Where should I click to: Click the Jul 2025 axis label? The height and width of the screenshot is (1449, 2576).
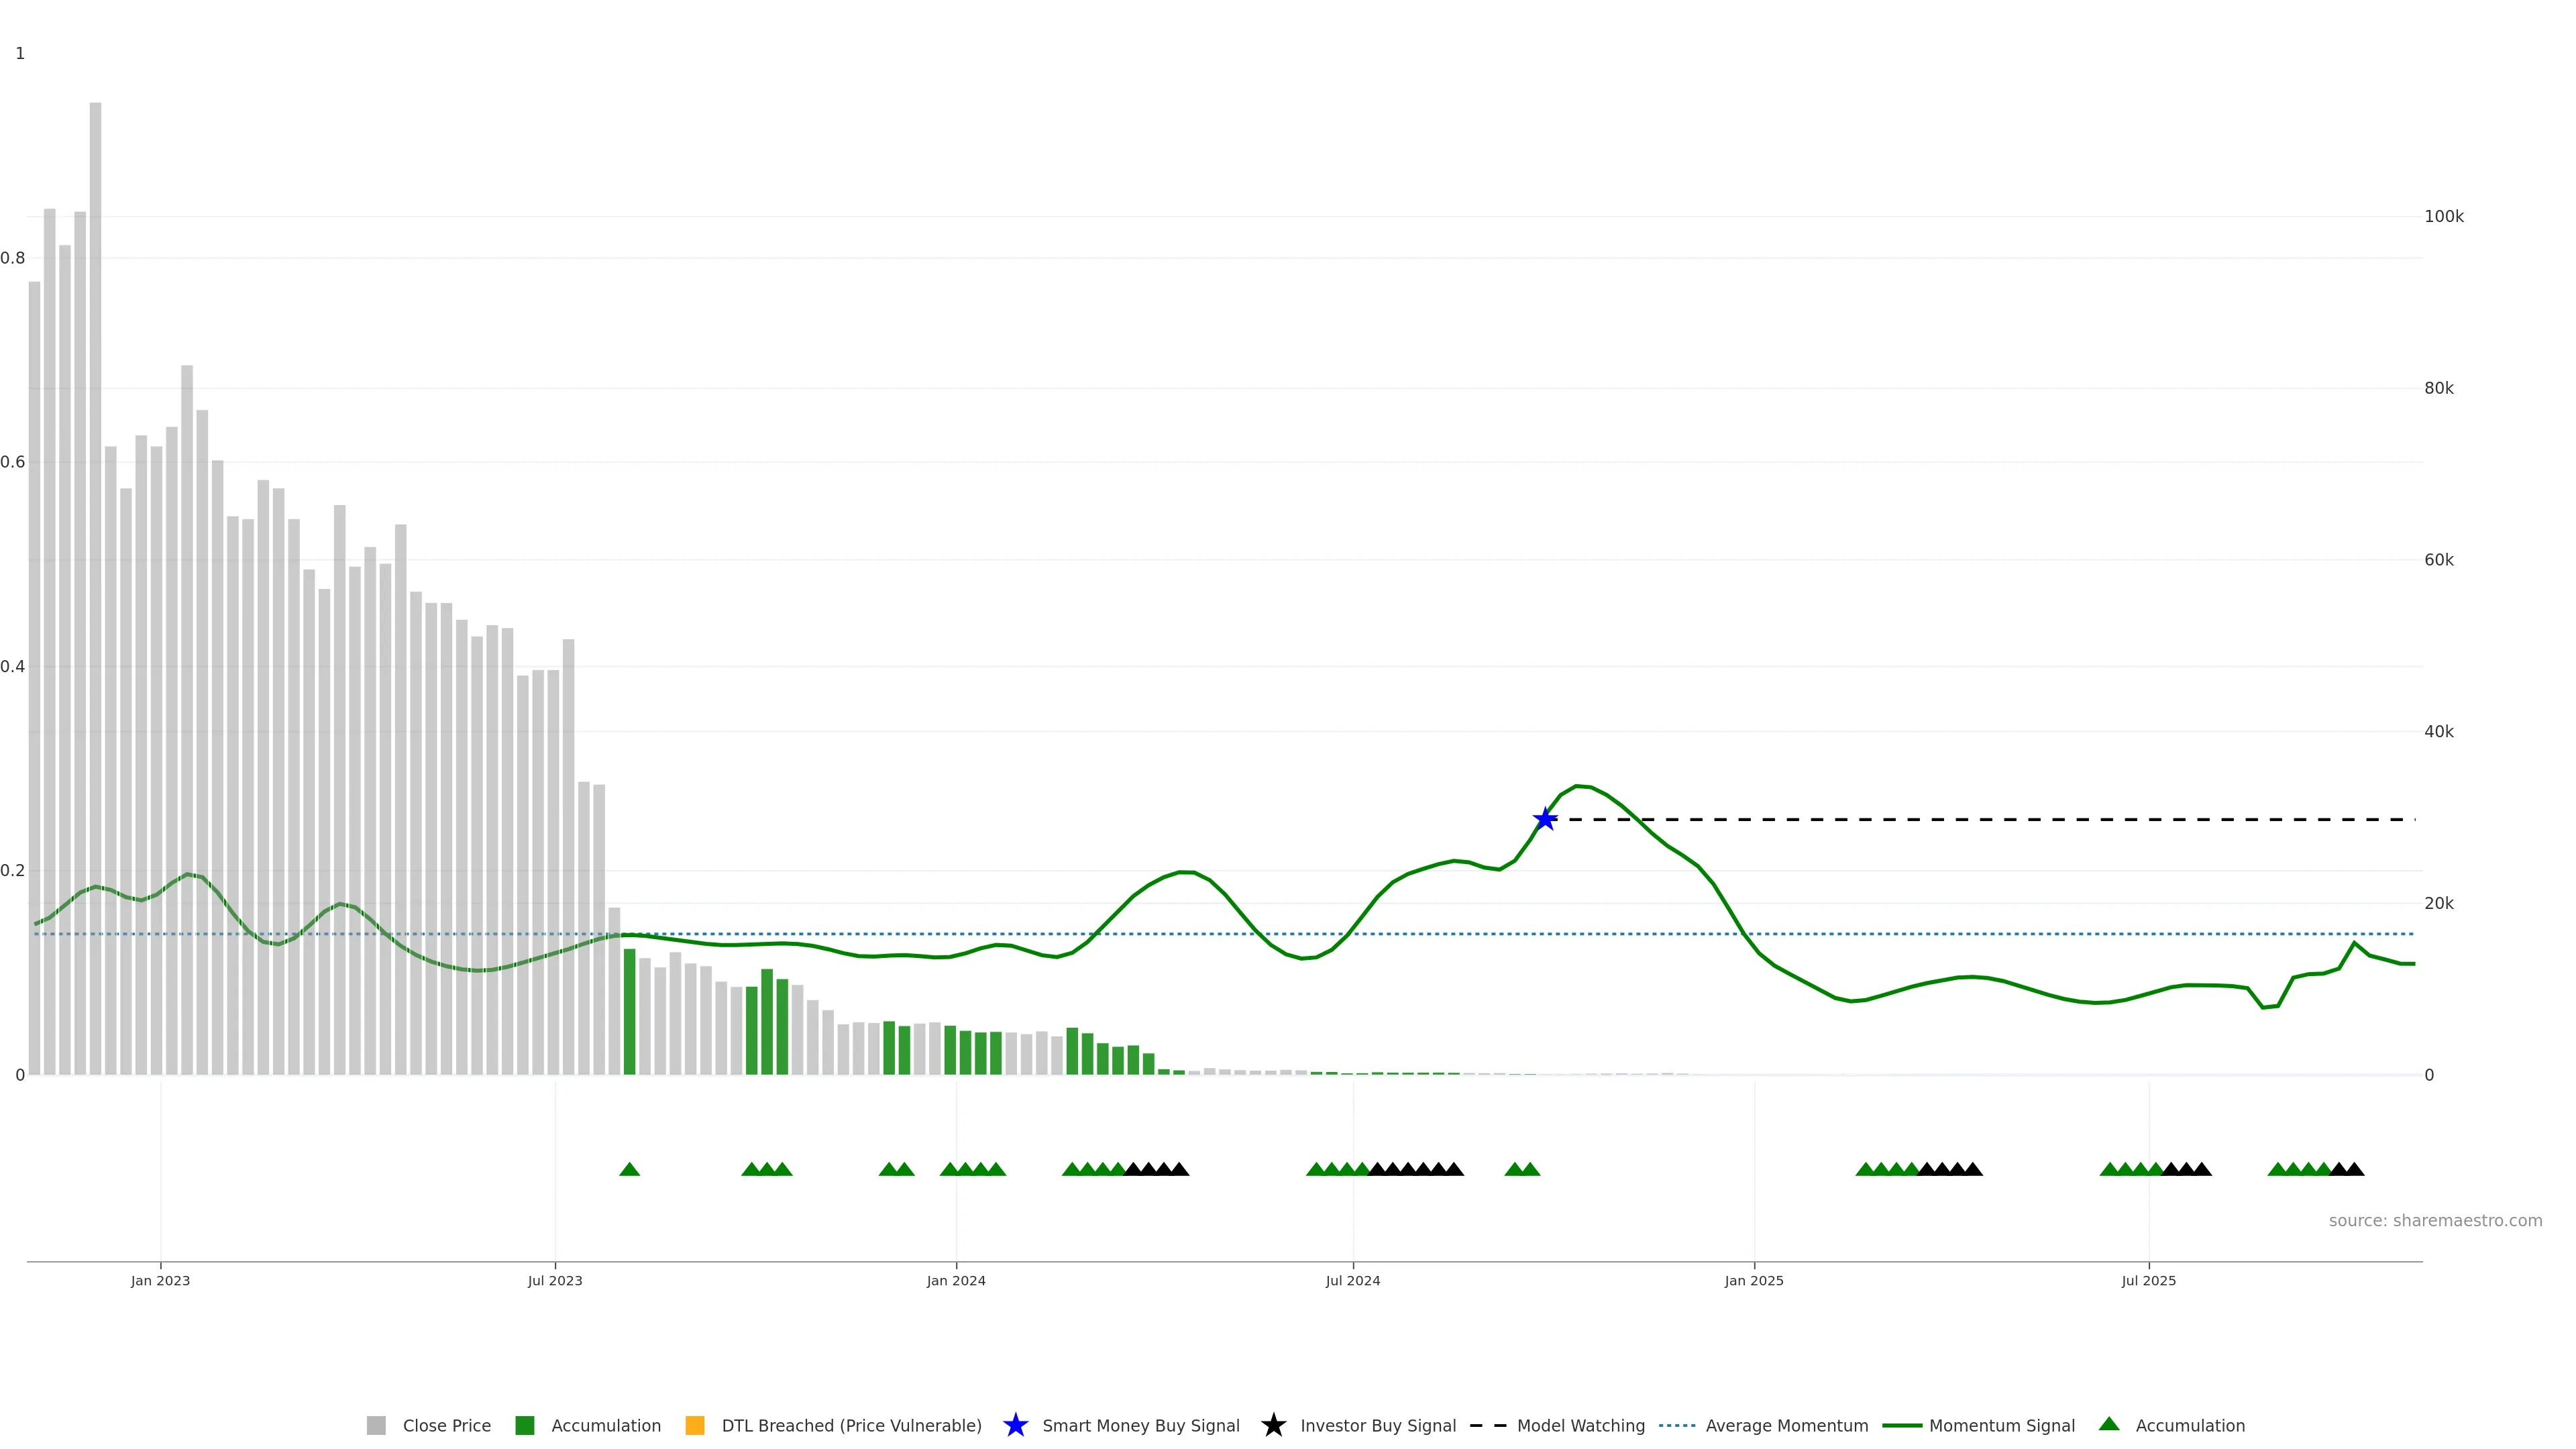point(2148,1281)
